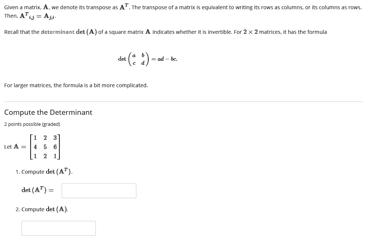Click question text "2. Compute det(A)."

(42, 209)
